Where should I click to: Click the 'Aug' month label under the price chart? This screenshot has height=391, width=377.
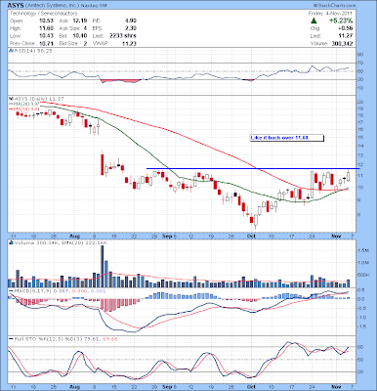point(75,236)
